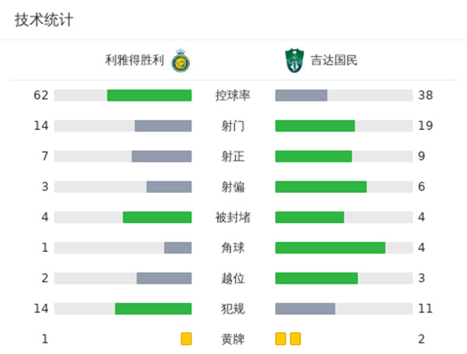Open the 利雅得胜利 team name link
Screen dimensions: 467x354
pos(135,59)
